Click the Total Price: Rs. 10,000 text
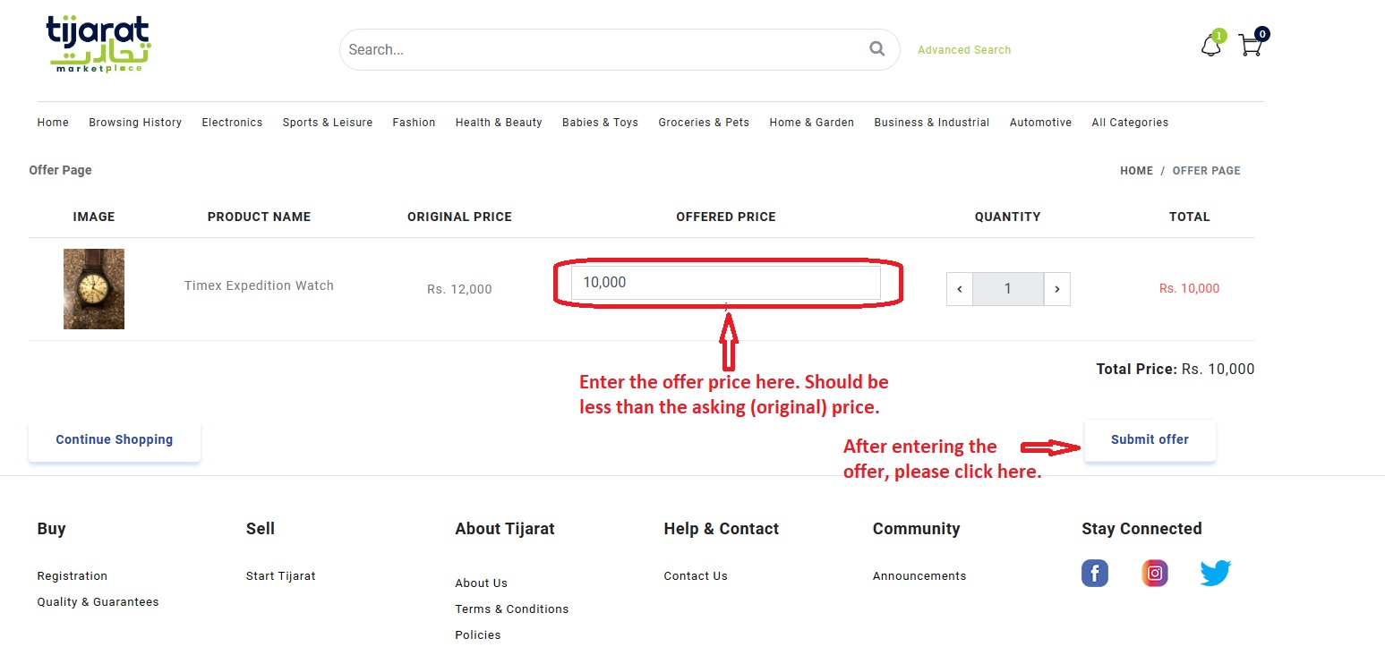The height and width of the screenshot is (664, 1385). (x=1176, y=369)
